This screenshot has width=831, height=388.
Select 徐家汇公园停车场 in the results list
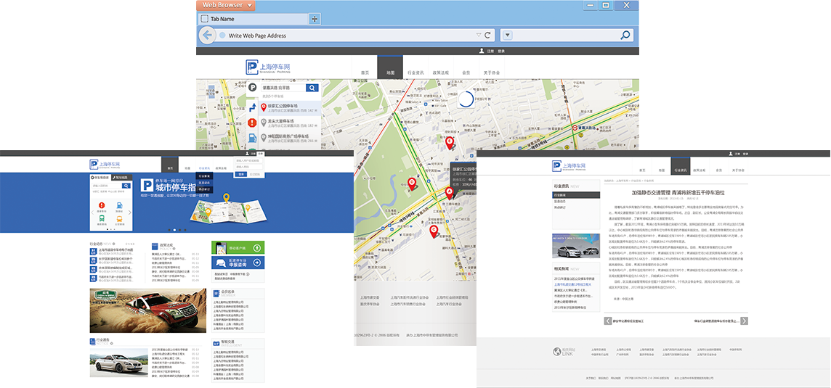pos(290,108)
